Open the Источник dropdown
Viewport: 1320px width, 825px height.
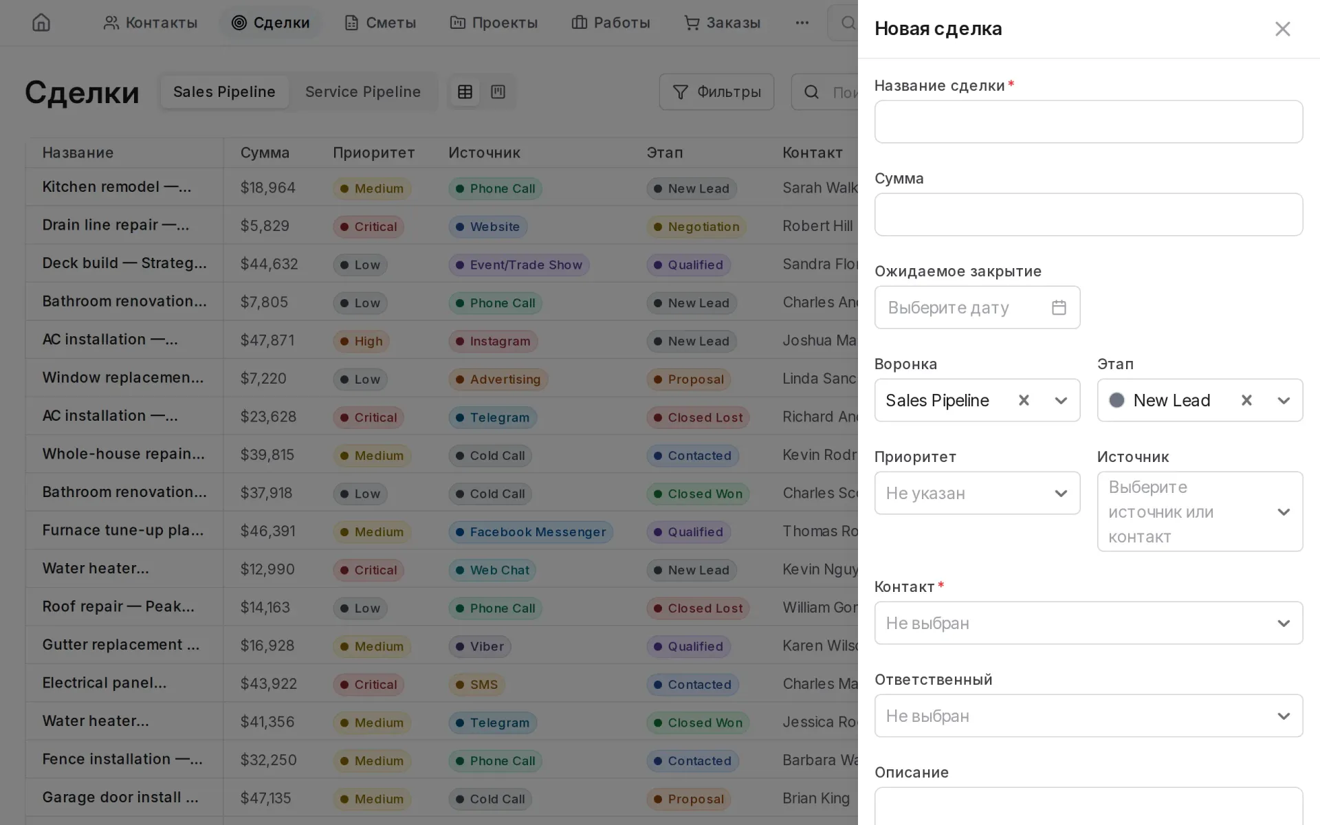click(x=1200, y=511)
